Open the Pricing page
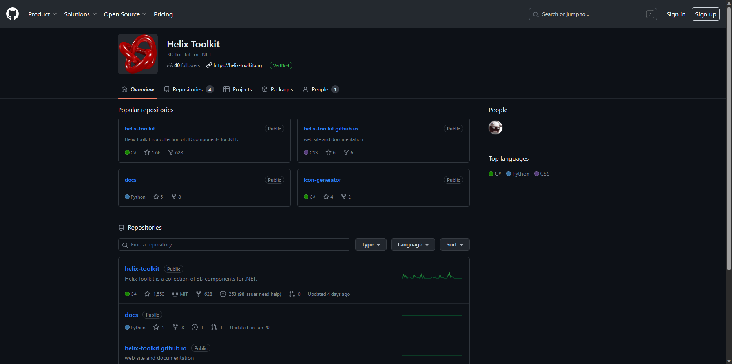 point(163,14)
